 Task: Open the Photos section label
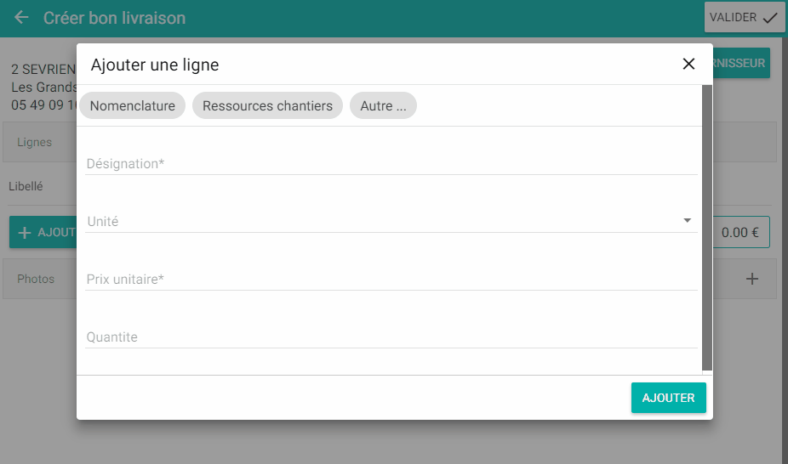pyautogui.click(x=36, y=279)
